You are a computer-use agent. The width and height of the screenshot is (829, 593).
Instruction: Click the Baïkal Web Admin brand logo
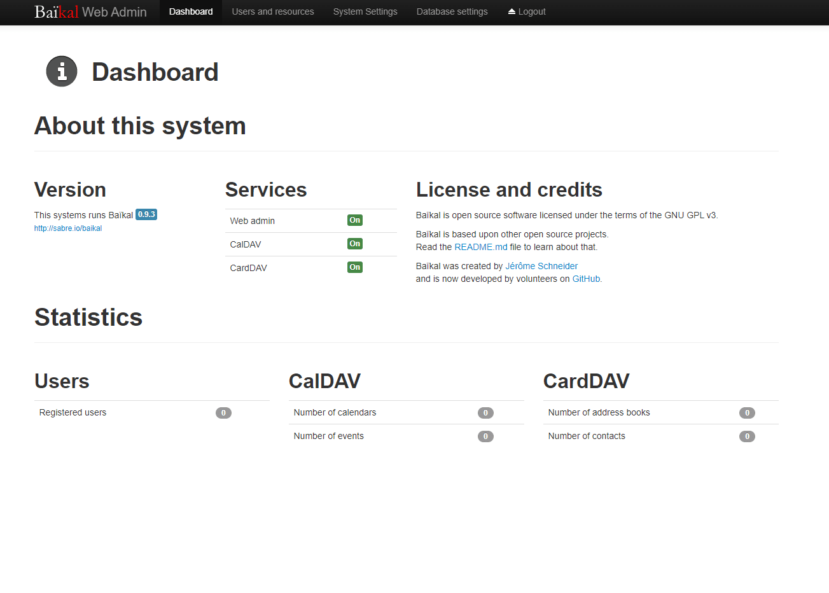(90, 11)
